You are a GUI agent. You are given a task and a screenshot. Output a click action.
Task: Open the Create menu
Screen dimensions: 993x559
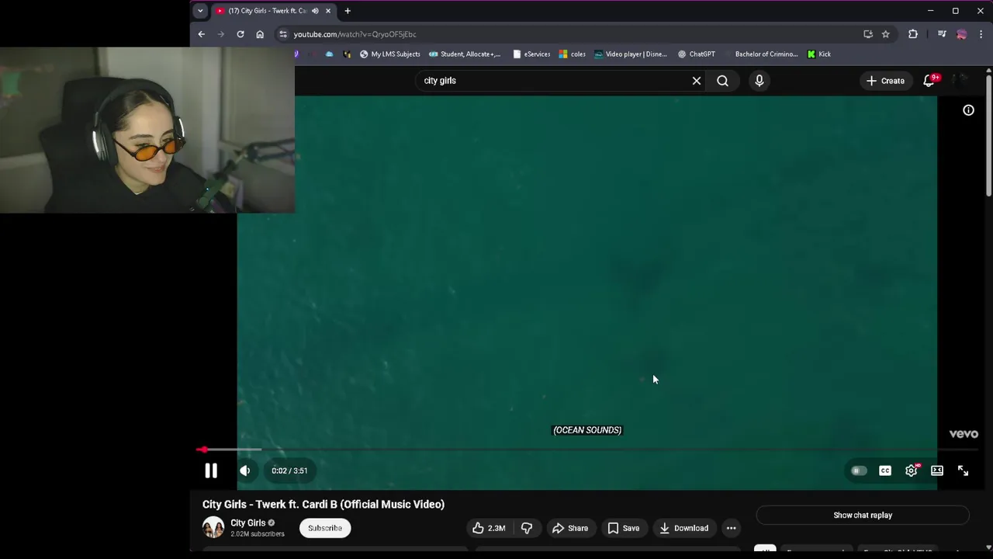pyautogui.click(x=885, y=81)
